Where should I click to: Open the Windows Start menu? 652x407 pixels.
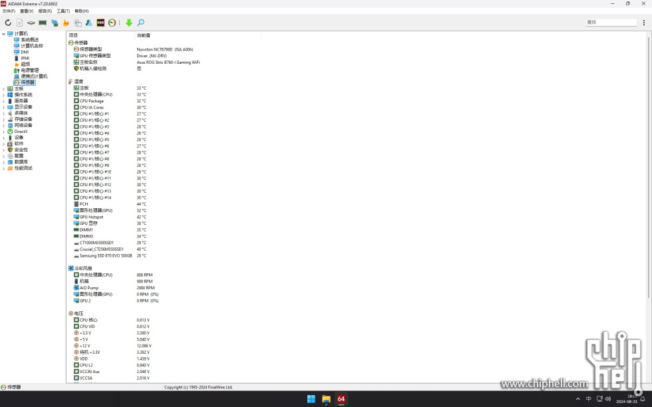point(311,399)
